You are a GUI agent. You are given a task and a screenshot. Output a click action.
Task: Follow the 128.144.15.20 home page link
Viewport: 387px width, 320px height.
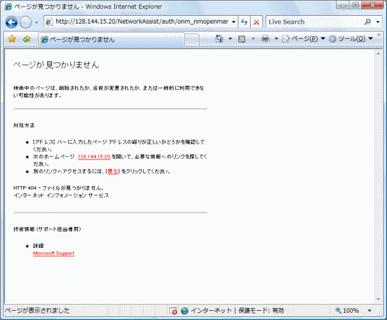pyautogui.click(x=94, y=157)
